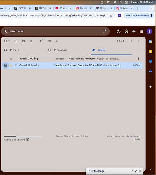Click the Snooze clock icon
Viewport: 156px width, 175px height.
point(24,41)
